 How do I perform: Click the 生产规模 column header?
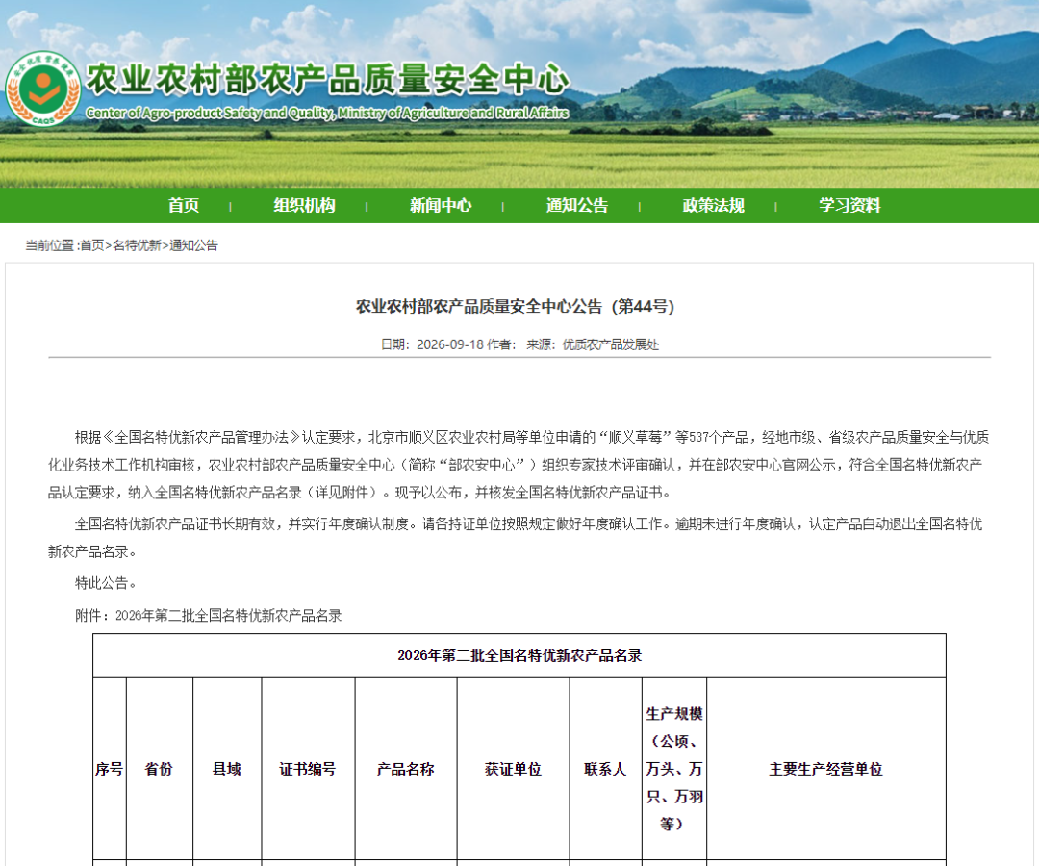click(x=673, y=769)
